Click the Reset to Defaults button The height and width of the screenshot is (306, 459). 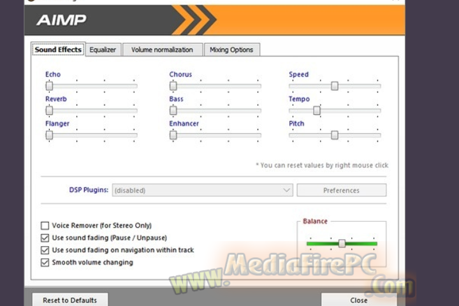tap(69, 300)
